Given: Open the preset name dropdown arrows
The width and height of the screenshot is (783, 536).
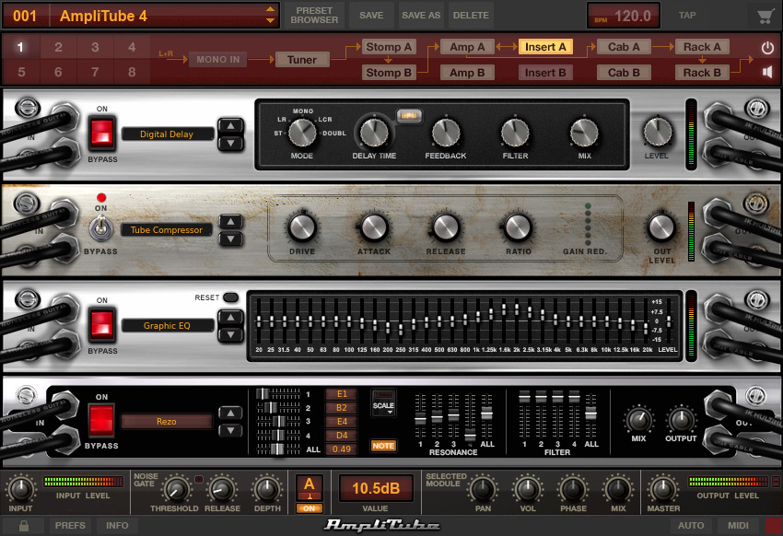Looking at the screenshot, I should tap(270, 15).
